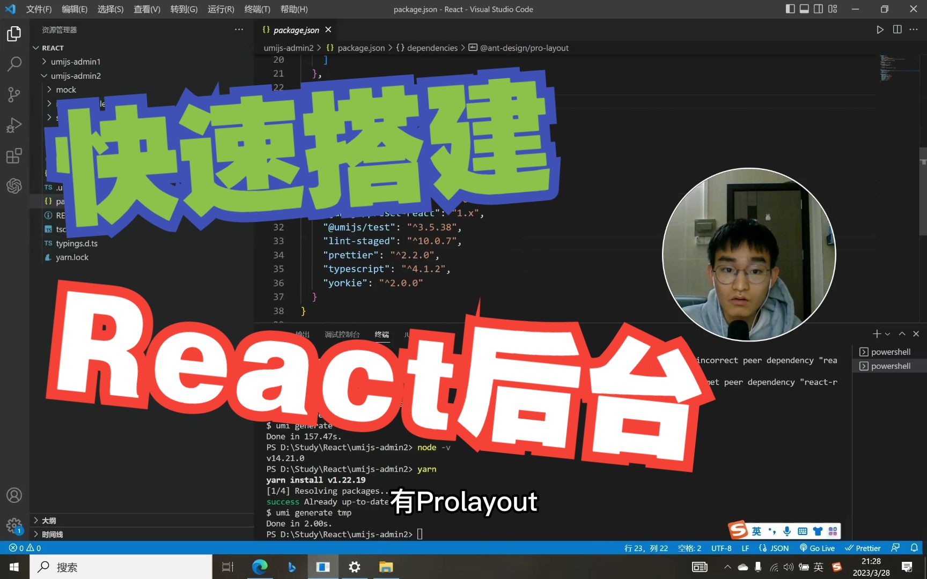Open Microsoft Edge from taskbar

pyautogui.click(x=260, y=567)
